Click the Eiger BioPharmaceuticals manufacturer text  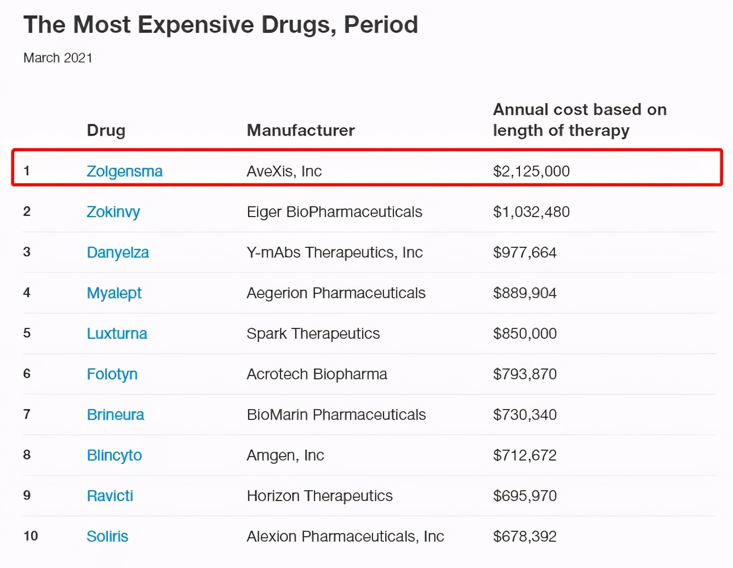click(334, 212)
